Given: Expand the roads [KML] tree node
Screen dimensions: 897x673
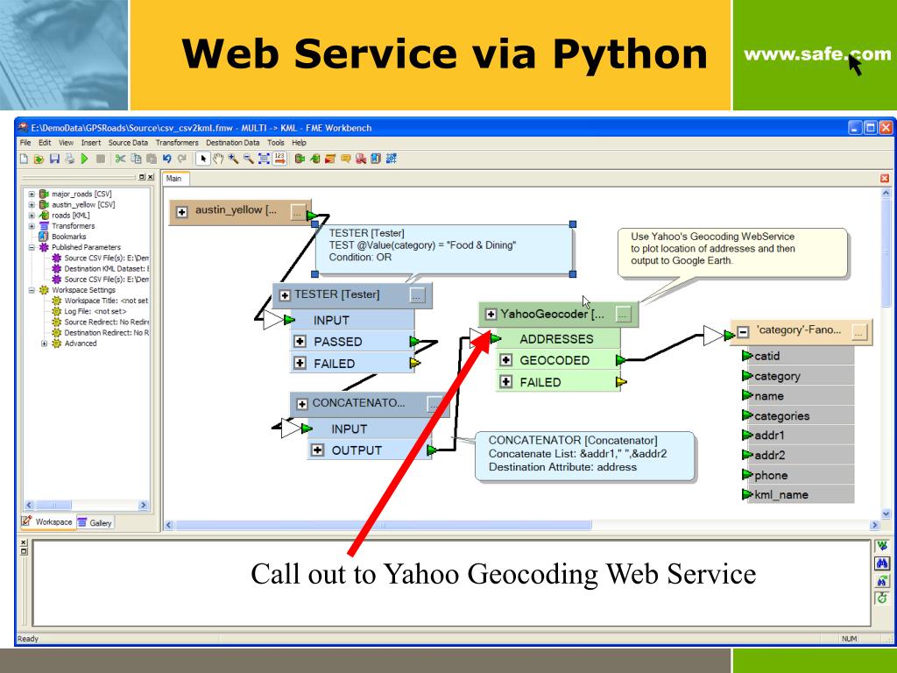Looking at the screenshot, I should click(x=32, y=216).
